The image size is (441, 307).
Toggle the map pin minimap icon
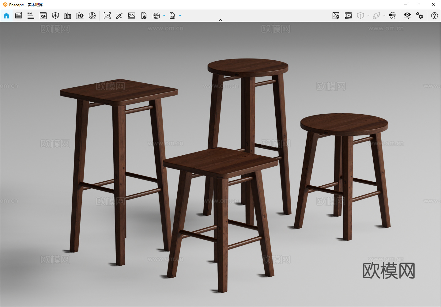coord(336,16)
